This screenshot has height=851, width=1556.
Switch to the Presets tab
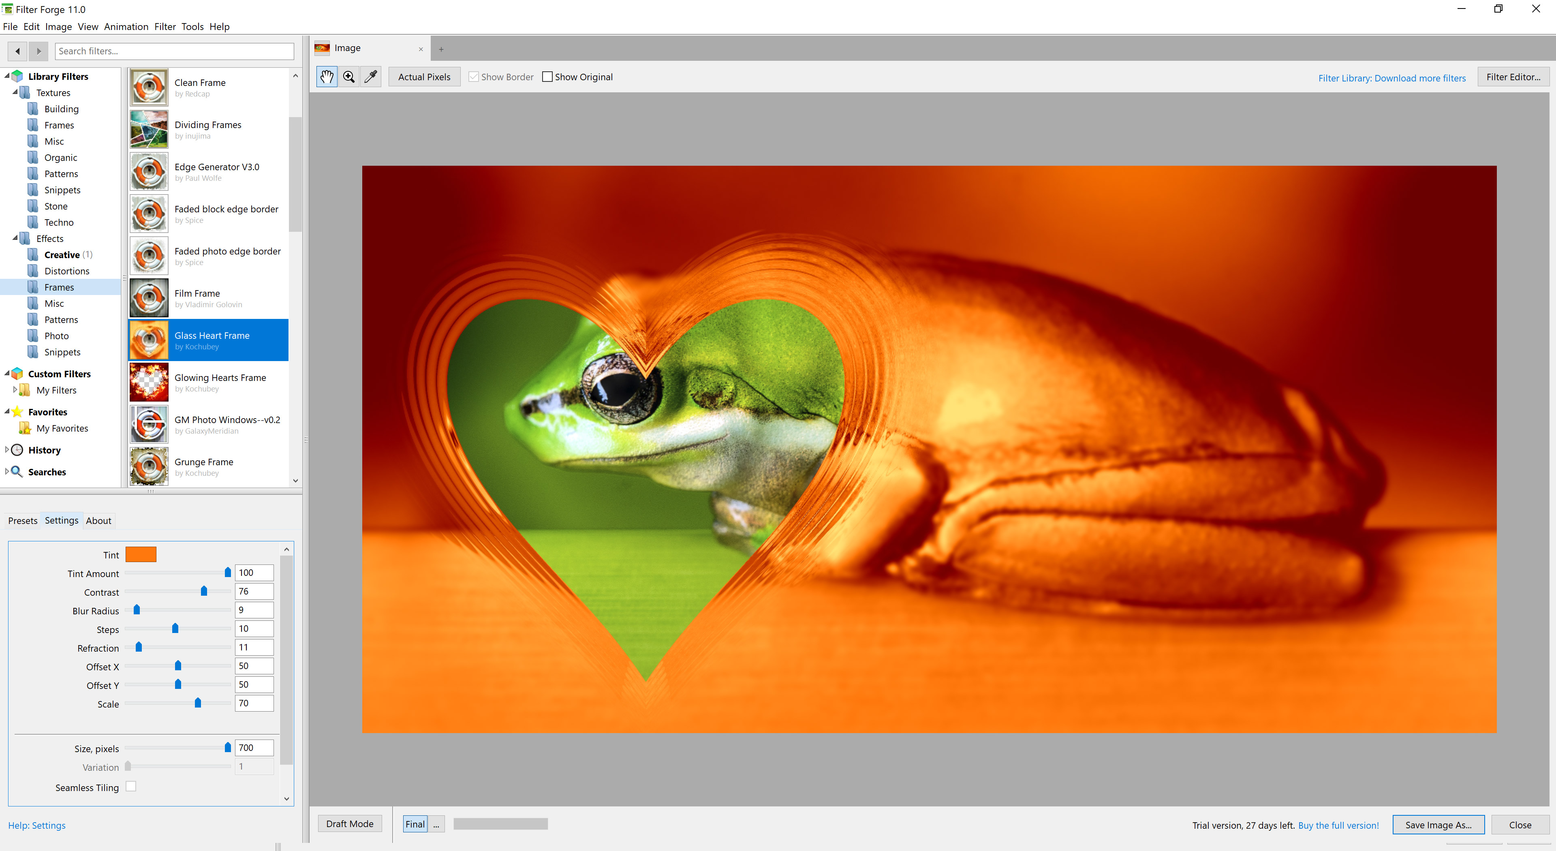tap(22, 521)
